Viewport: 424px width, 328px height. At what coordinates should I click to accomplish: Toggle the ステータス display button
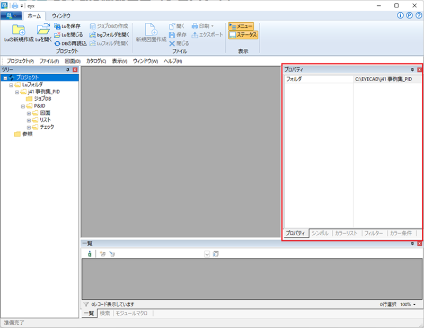(x=243, y=35)
